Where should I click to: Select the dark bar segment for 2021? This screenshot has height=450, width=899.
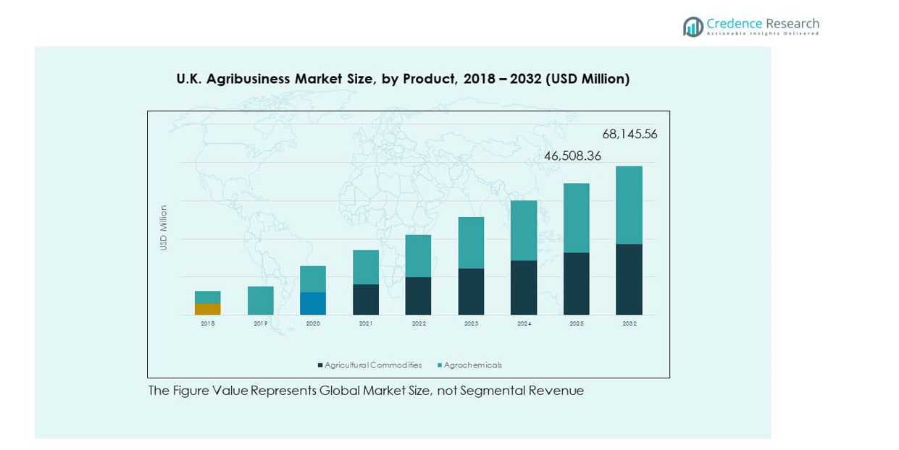tap(366, 300)
